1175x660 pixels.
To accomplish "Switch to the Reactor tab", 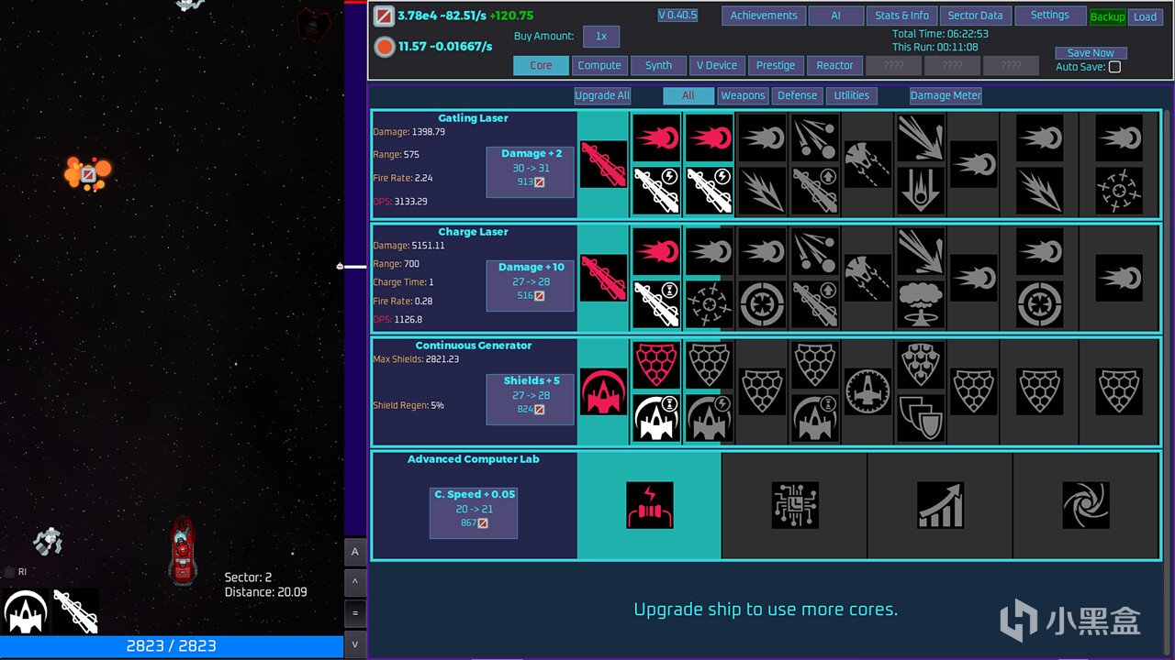I will pos(834,65).
